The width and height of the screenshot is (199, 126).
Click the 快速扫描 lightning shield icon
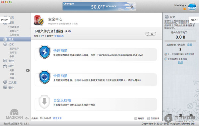click(44, 52)
